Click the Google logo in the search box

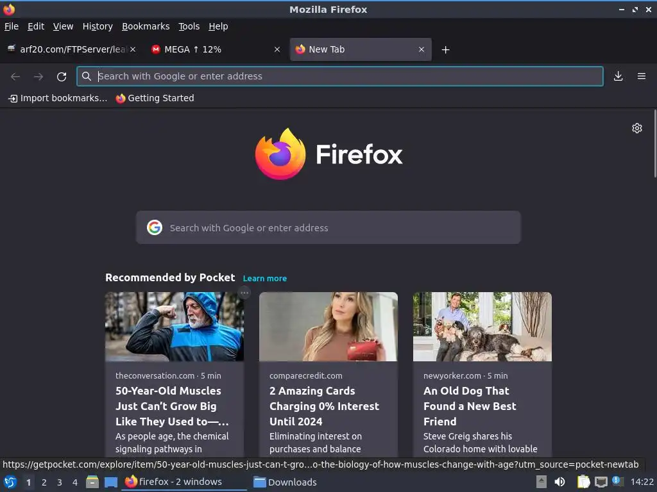click(x=155, y=227)
